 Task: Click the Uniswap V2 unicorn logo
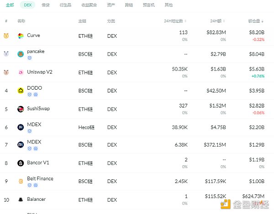(21, 72)
